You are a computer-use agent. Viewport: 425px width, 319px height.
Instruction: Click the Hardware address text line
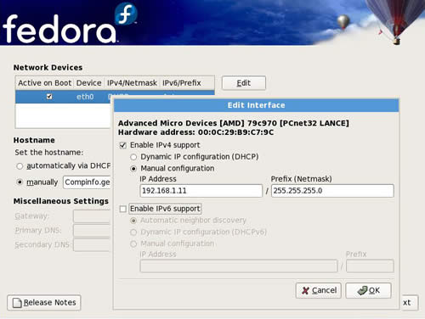coord(196,132)
